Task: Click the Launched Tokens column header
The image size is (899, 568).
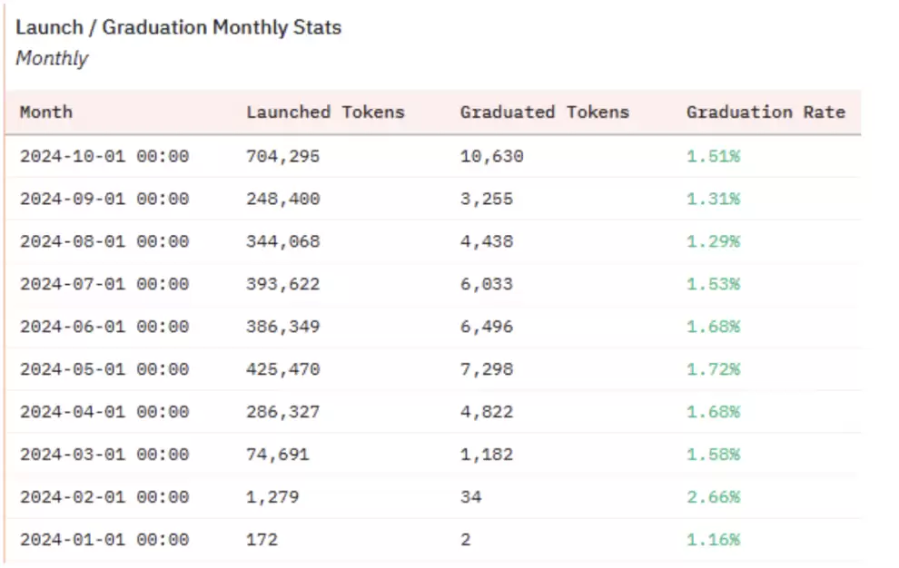Action: click(325, 113)
